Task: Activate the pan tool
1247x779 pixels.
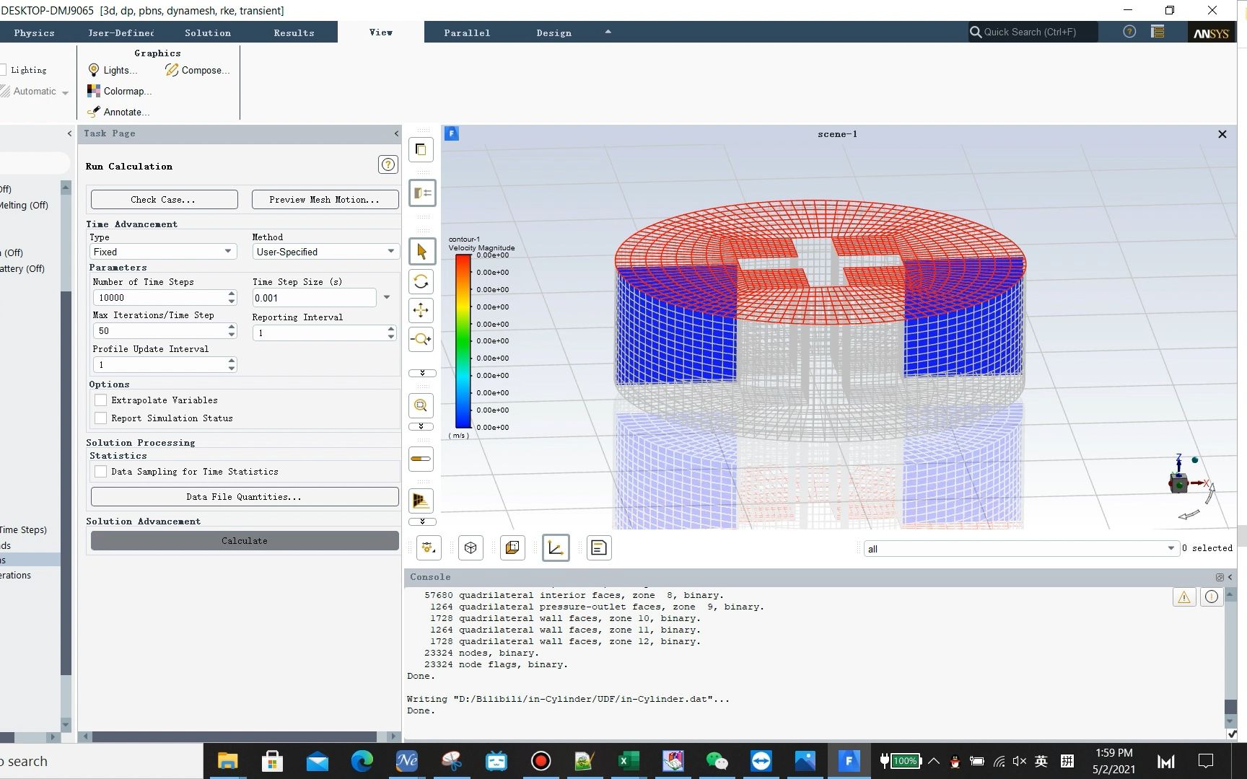Action: pos(421,310)
